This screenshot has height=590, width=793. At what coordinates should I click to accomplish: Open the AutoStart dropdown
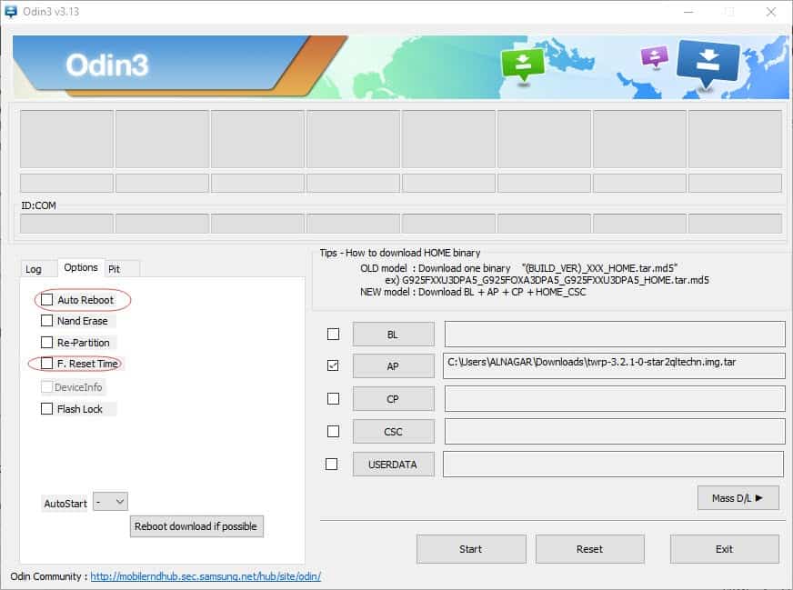point(111,502)
